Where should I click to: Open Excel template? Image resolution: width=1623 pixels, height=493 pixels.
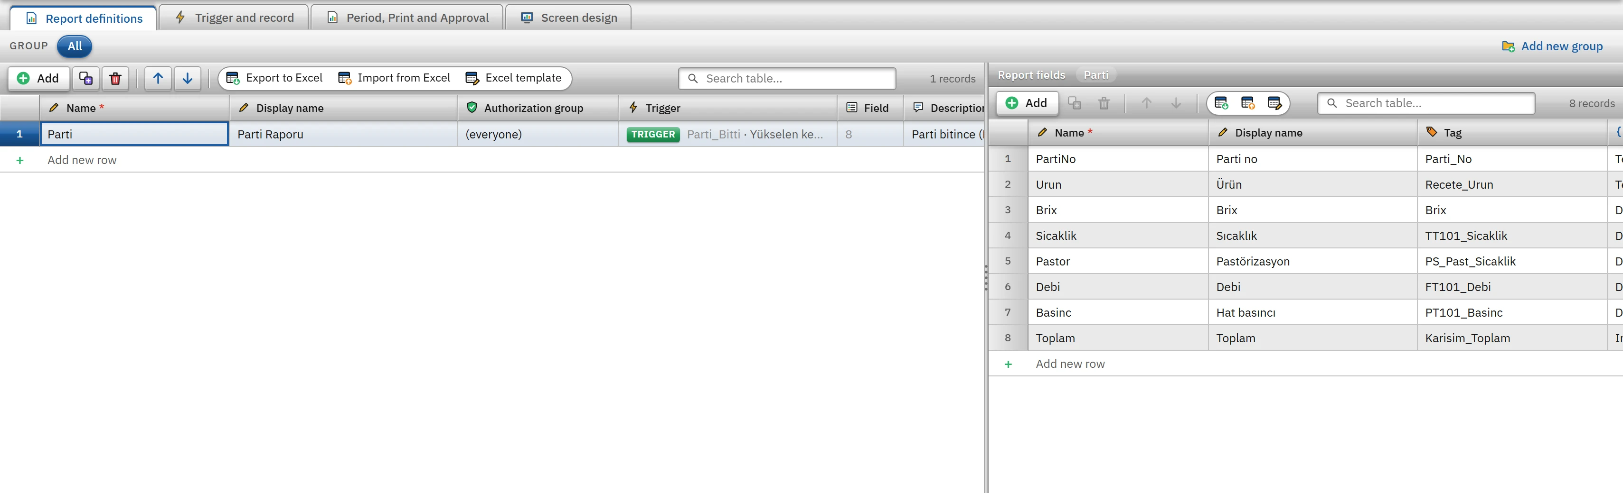pos(513,78)
